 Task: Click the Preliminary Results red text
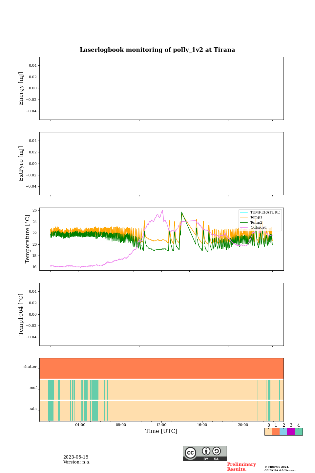point(241,467)
